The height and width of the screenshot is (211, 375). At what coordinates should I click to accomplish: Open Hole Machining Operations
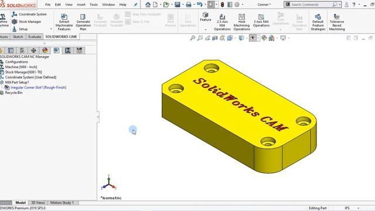241,22
